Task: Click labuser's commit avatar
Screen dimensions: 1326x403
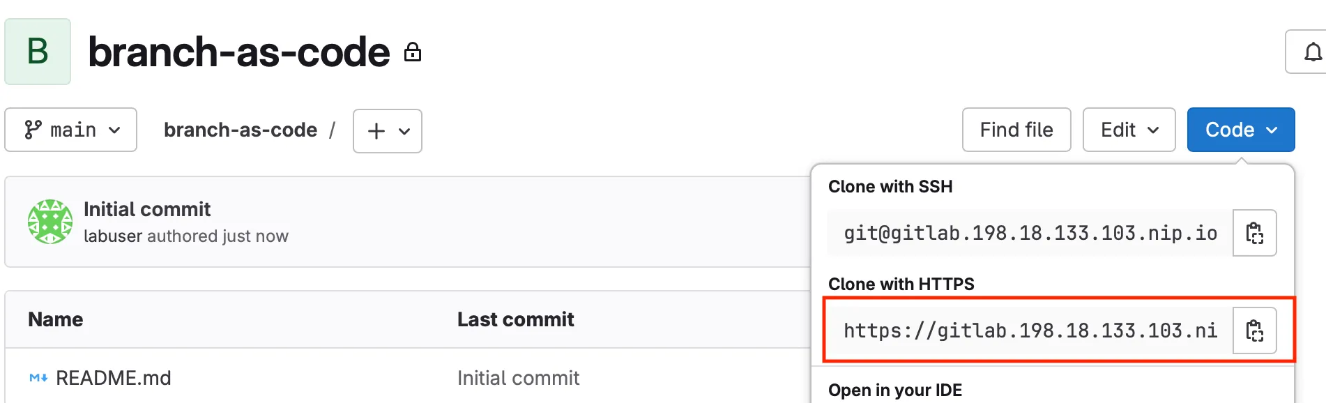Action: [x=49, y=222]
